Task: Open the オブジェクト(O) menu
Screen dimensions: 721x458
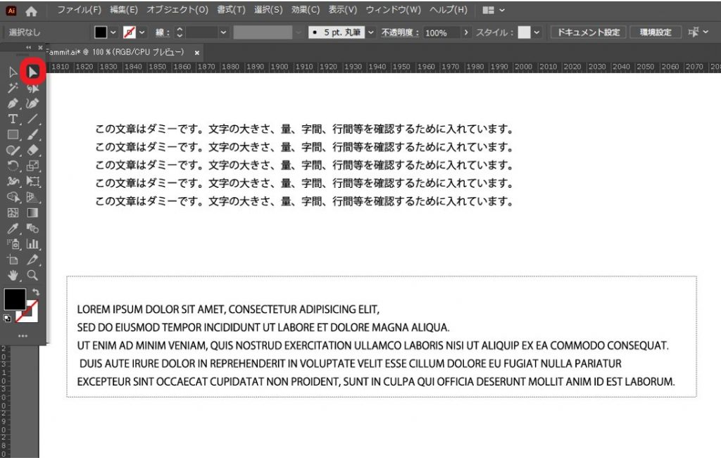Action: point(177,10)
